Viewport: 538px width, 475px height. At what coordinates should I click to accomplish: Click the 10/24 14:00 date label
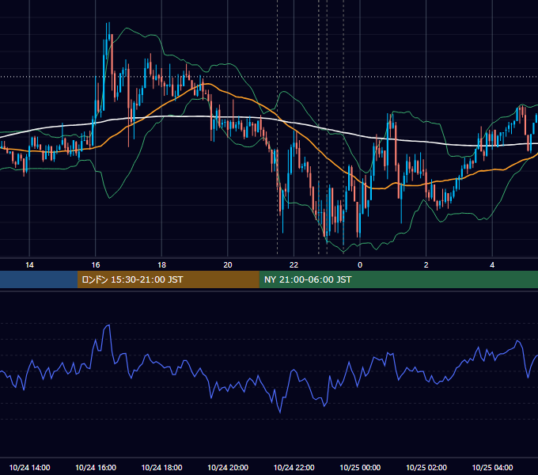[29, 467]
